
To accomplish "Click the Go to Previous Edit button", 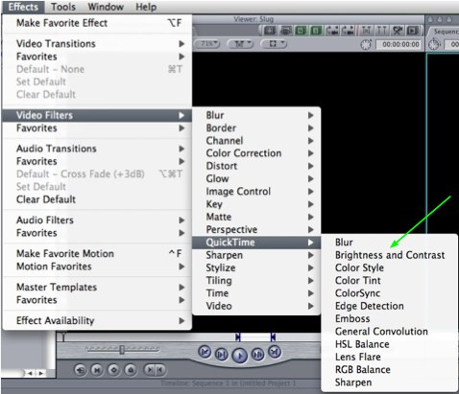I will click(205, 352).
